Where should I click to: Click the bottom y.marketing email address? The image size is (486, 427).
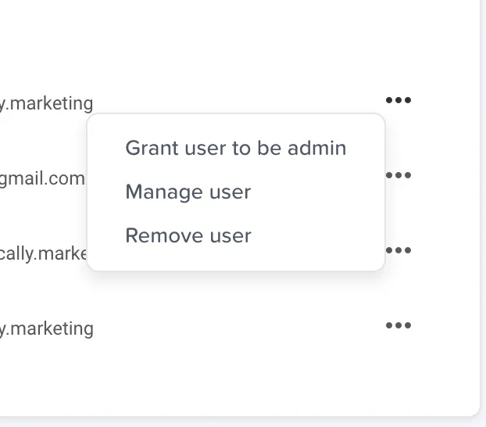click(47, 328)
